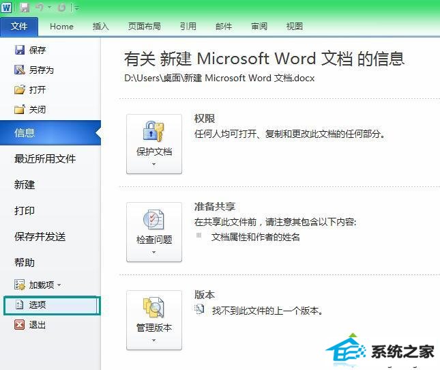Click the folder icon beside 关闭
The height and width of the screenshot is (370, 440).
19,109
